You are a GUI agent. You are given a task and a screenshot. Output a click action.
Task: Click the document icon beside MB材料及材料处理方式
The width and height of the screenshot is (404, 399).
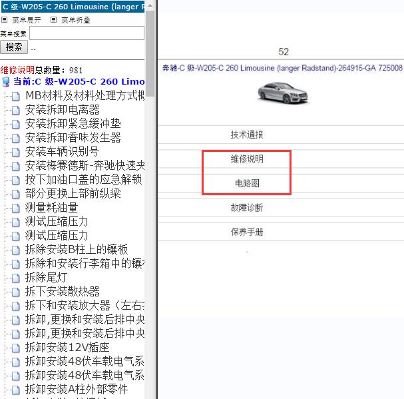tap(16, 96)
